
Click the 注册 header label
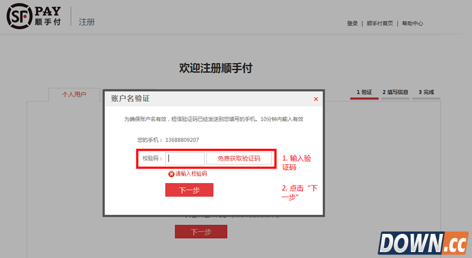click(87, 22)
